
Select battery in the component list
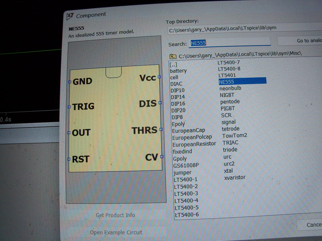(x=178, y=71)
